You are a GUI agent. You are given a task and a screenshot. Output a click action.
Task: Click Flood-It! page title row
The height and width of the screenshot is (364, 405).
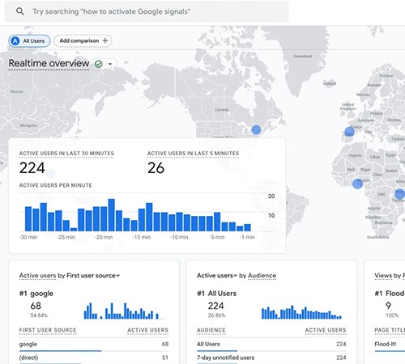point(390,345)
